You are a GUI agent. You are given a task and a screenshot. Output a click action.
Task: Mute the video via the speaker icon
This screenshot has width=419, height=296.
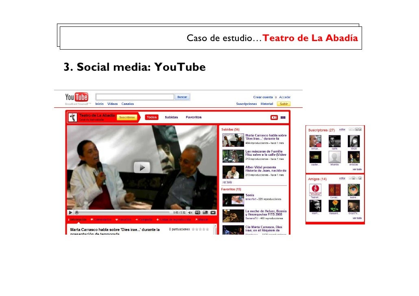tap(190, 213)
